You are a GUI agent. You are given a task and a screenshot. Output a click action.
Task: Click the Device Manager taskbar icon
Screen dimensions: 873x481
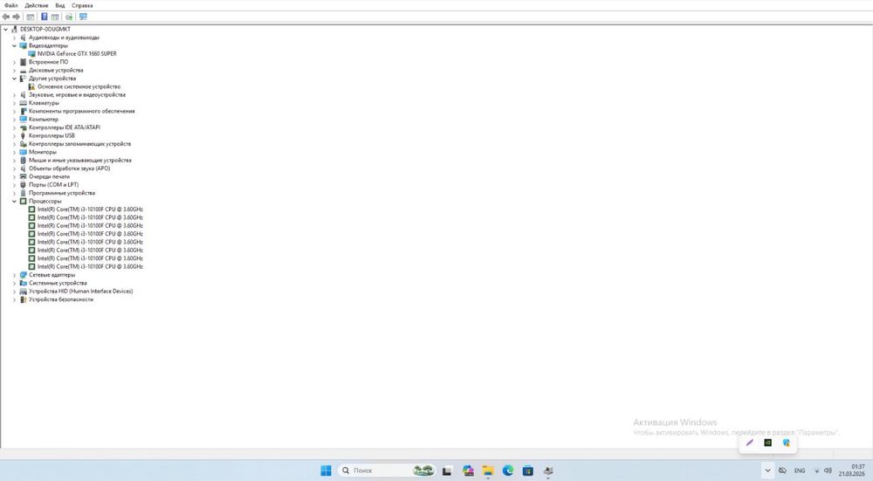click(x=548, y=471)
